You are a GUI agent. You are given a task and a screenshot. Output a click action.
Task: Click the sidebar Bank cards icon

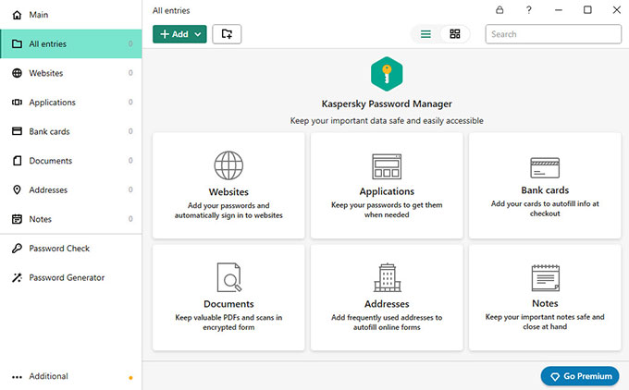tap(17, 131)
